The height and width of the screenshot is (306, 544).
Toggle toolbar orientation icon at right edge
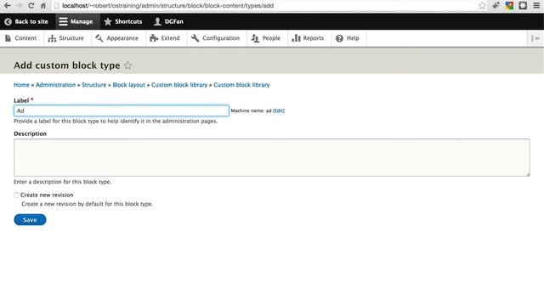click(535, 38)
